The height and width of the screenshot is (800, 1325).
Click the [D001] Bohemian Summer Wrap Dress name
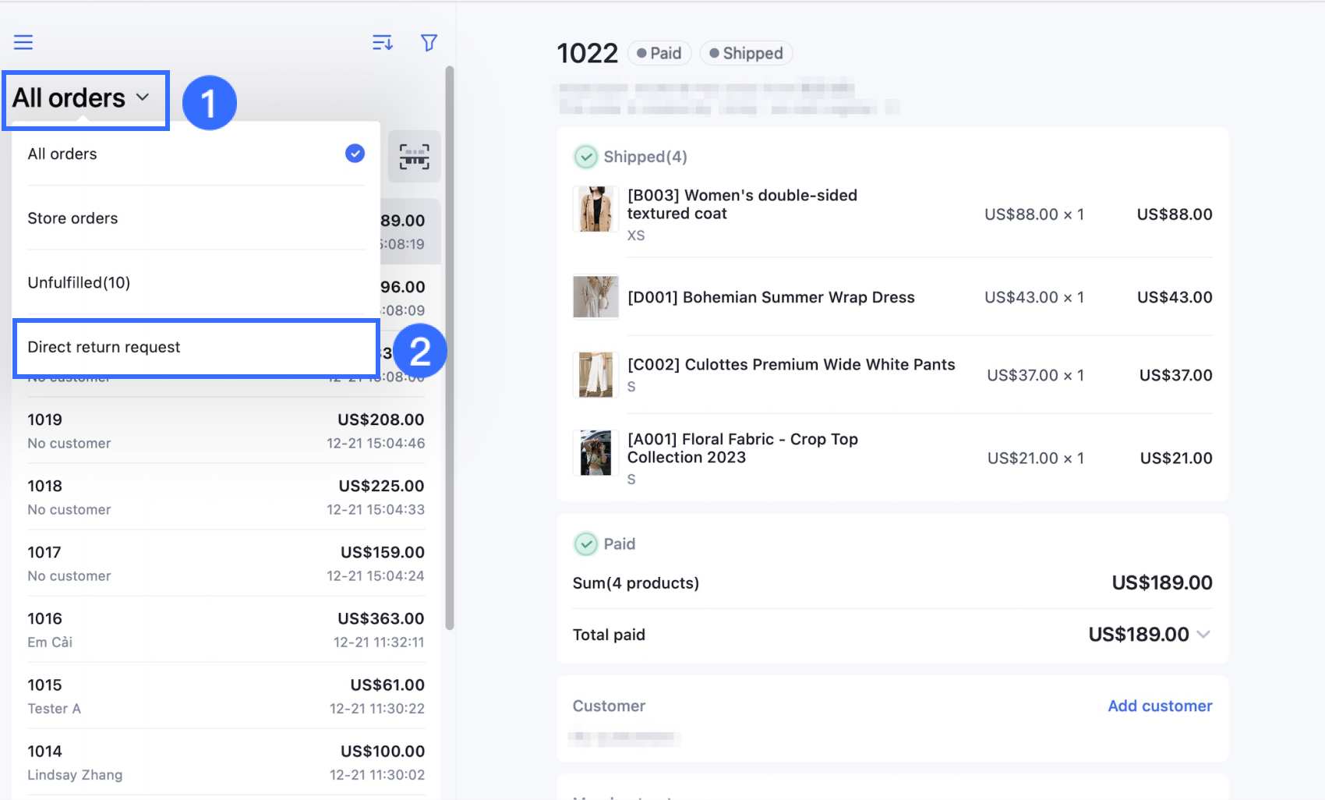point(771,297)
